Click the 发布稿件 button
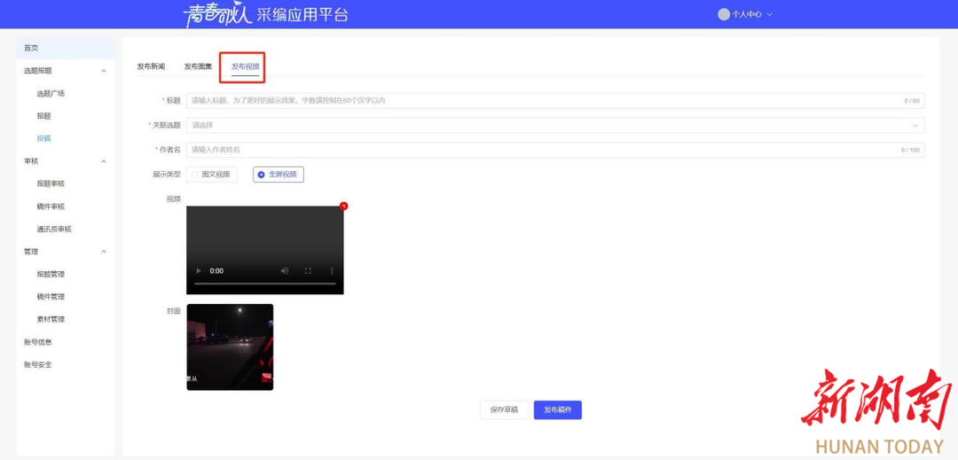 [x=558, y=410]
